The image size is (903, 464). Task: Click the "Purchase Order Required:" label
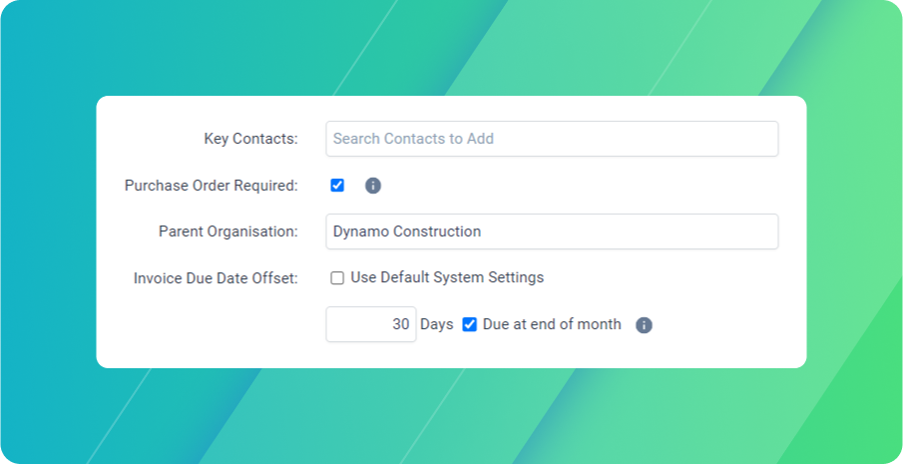point(211,186)
